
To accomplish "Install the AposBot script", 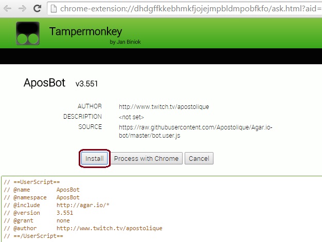I will (x=95, y=158).
